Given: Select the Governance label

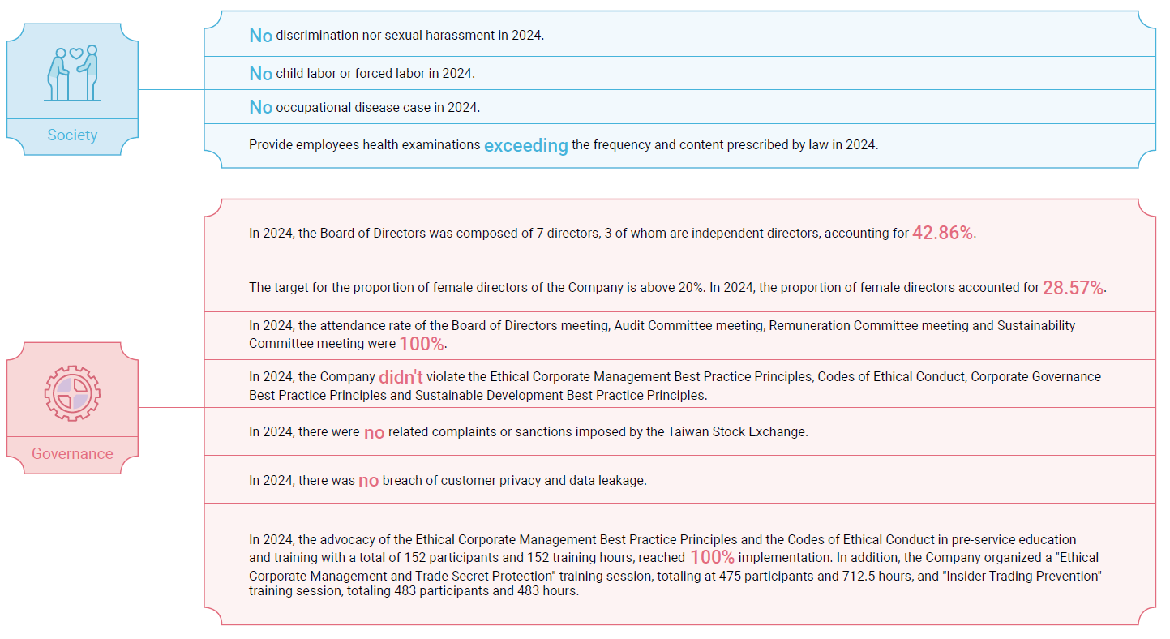Looking at the screenshot, I should 72,454.
